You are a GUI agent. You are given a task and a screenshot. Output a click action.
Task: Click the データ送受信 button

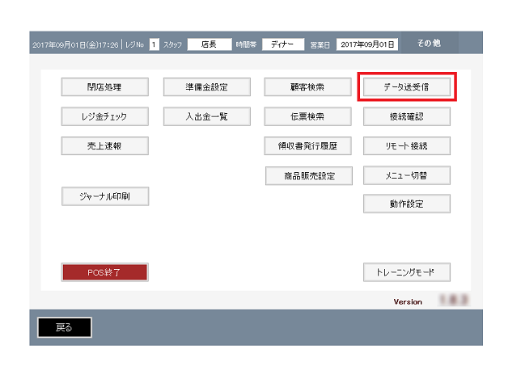pos(407,87)
